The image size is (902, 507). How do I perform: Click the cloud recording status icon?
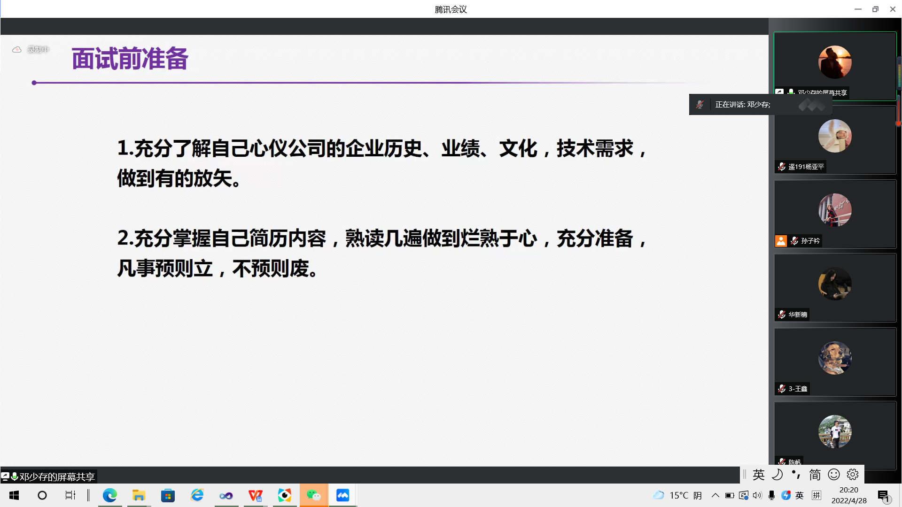pos(17,49)
